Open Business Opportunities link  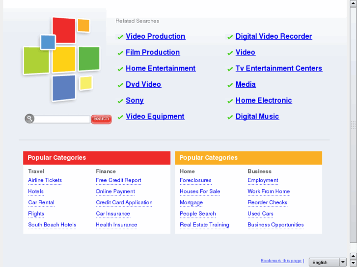pos(275,225)
